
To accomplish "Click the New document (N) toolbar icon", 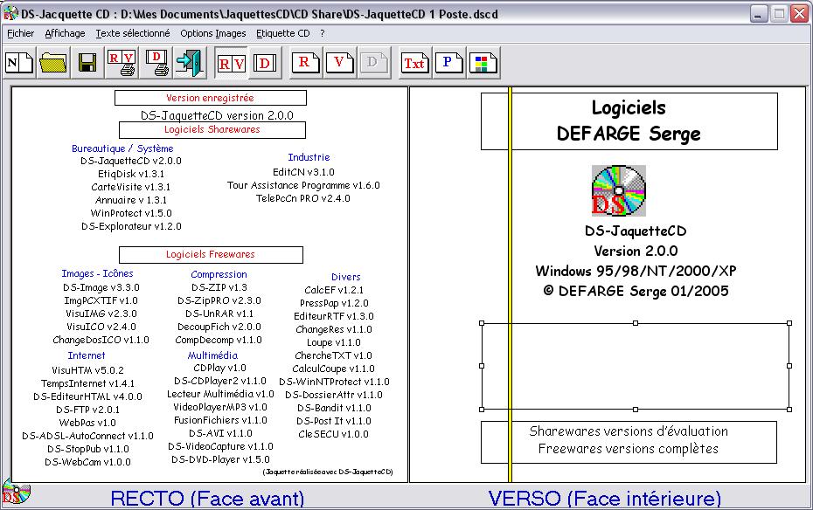I will point(19,63).
